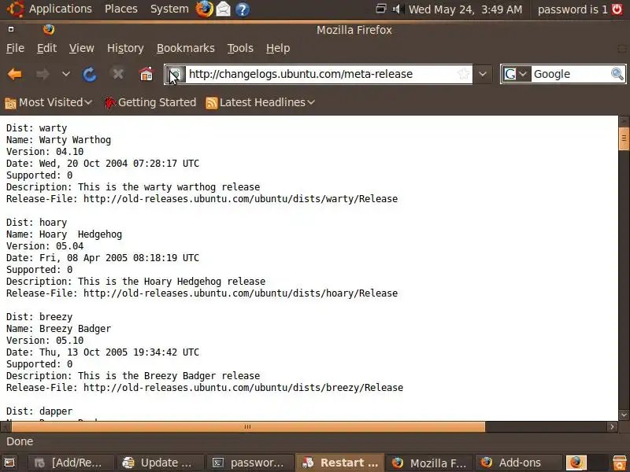The height and width of the screenshot is (472, 630).
Task: Click the volume speaker icon
Action: 398,9
